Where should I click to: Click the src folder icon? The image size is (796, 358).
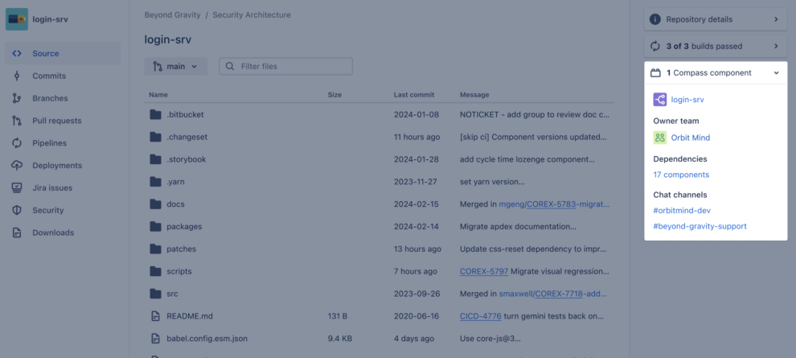pos(155,294)
